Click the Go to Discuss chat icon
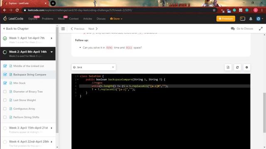The image size is (266, 149). coord(233,29)
